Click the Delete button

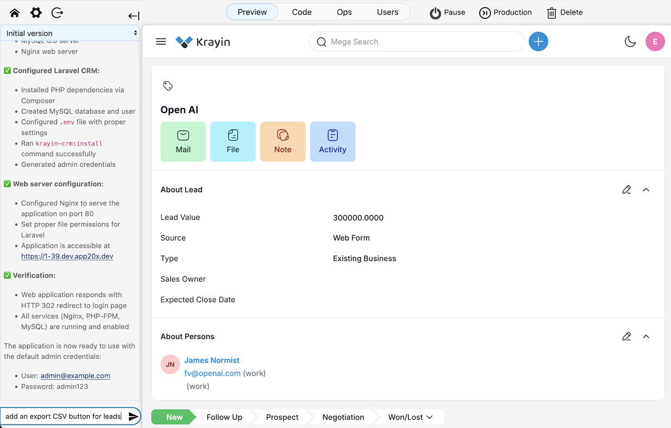[x=565, y=12]
